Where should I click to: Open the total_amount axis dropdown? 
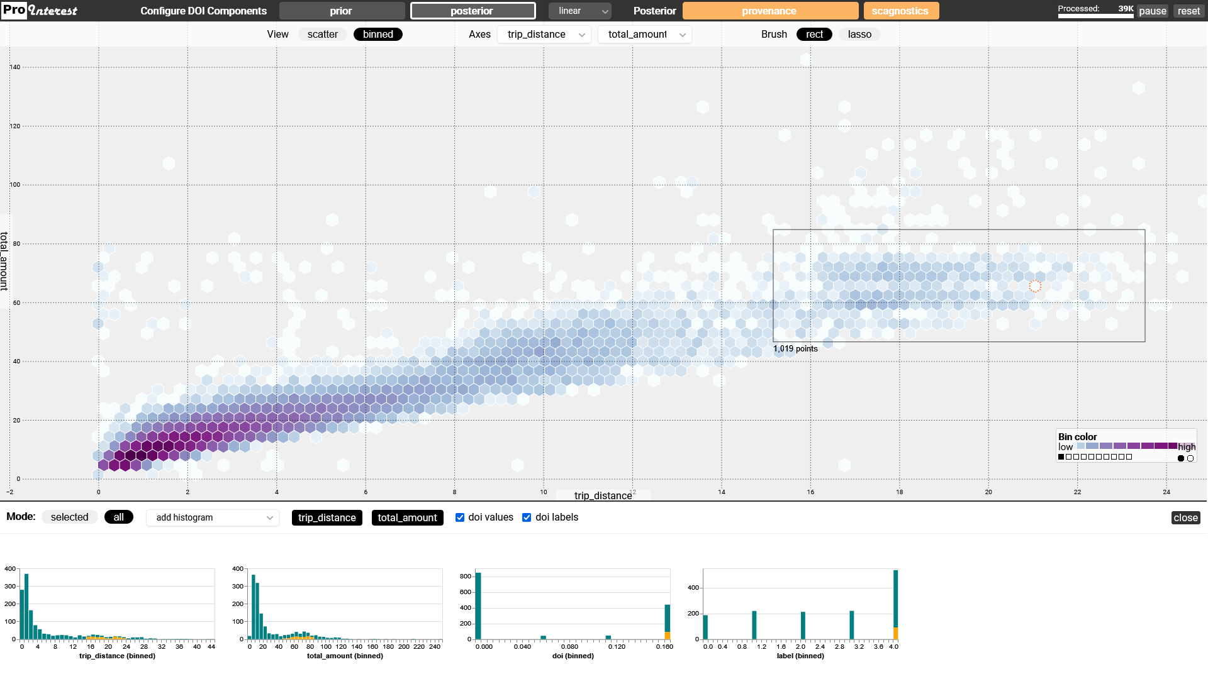tap(645, 35)
